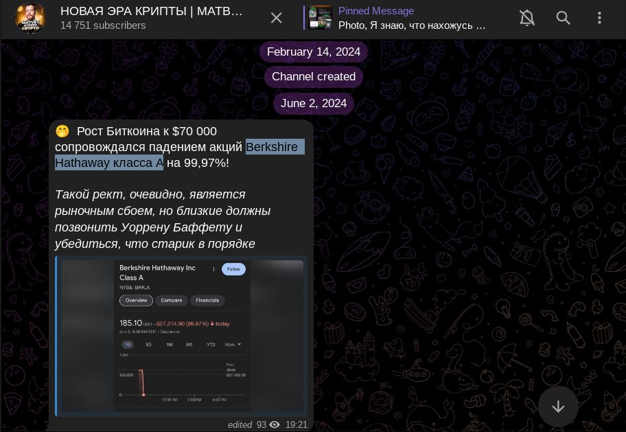Dismiss the pinned message with the X
The height and width of the screenshot is (432, 626).
tap(276, 18)
